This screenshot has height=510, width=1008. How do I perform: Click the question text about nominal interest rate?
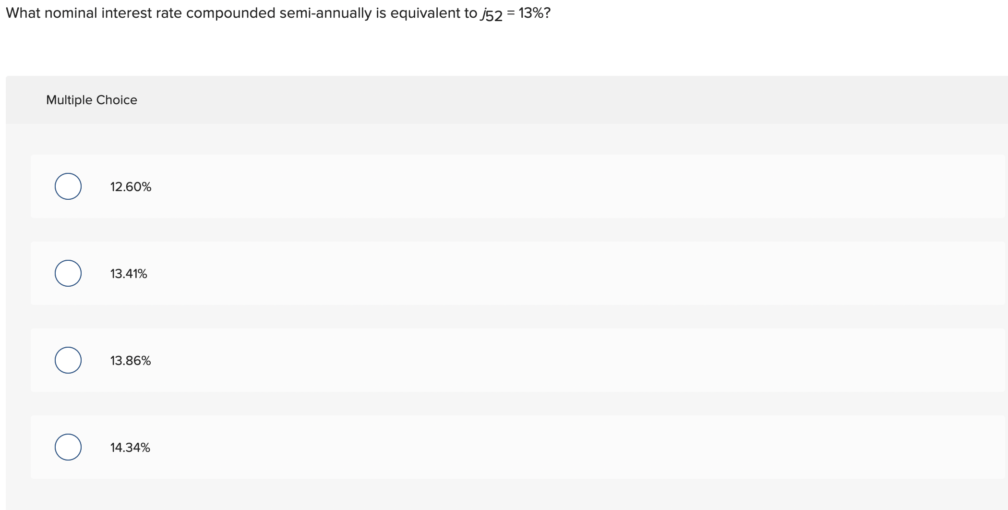click(240, 13)
